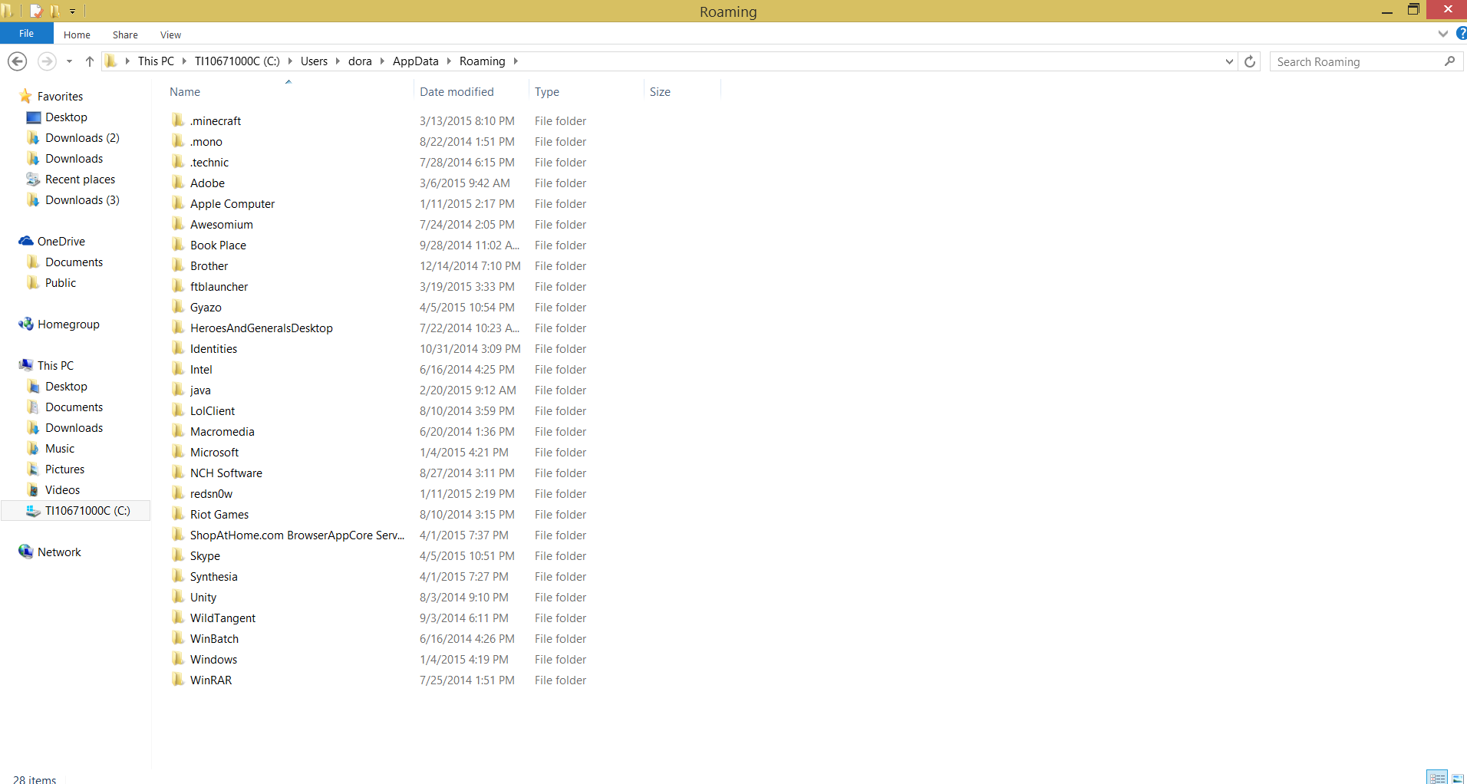Click the folder icon beside .minecraft
The height and width of the screenshot is (784, 1467).
click(178, 120)
